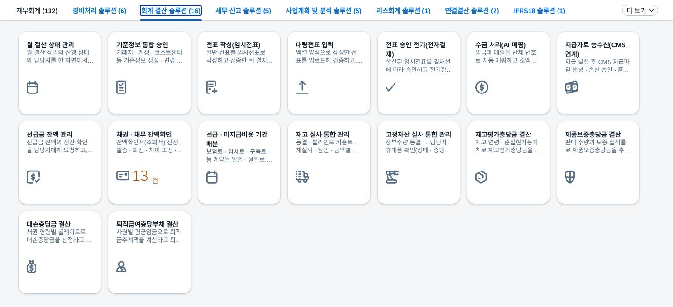Screen dimensions: 673x307
Task: Open the IFRS18 솔루션 (1) tab
Action: (x=539, y=11)
